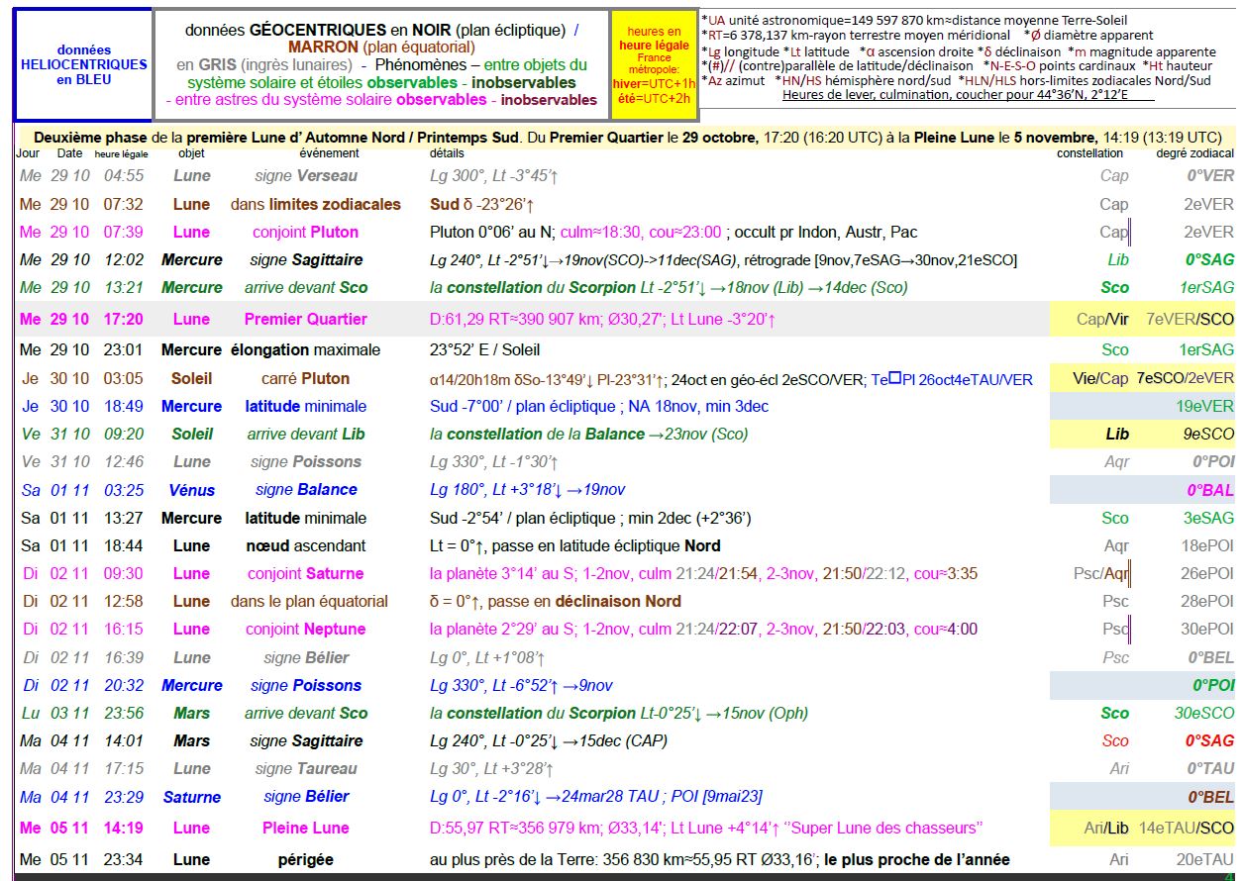Click the "conjoint Saturne" event text
Viewport: 1243px width, 881px height.
click(x=305, y=573)
